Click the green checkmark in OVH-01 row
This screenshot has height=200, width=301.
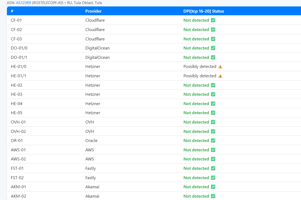[x=213, y=122]
